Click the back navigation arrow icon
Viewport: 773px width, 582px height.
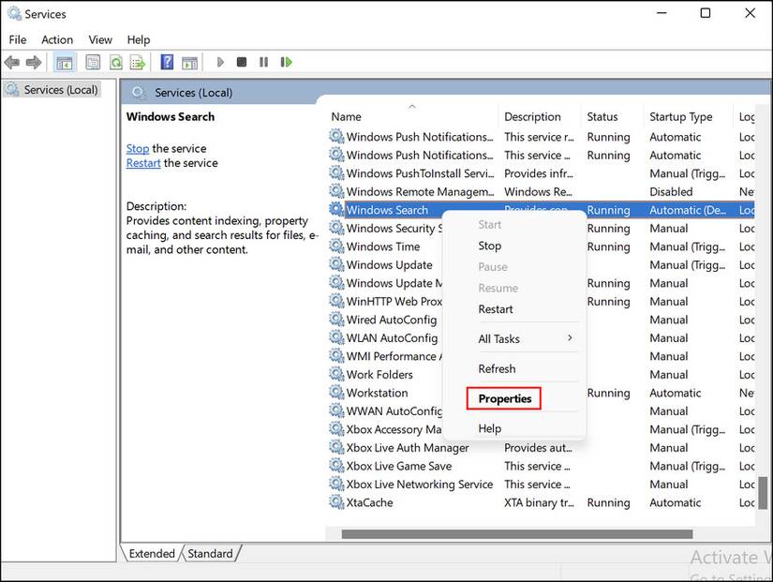(x=11, y=62)
